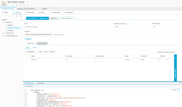
Task: Add a new service with the green plus icon
Action: click(2, 16)
